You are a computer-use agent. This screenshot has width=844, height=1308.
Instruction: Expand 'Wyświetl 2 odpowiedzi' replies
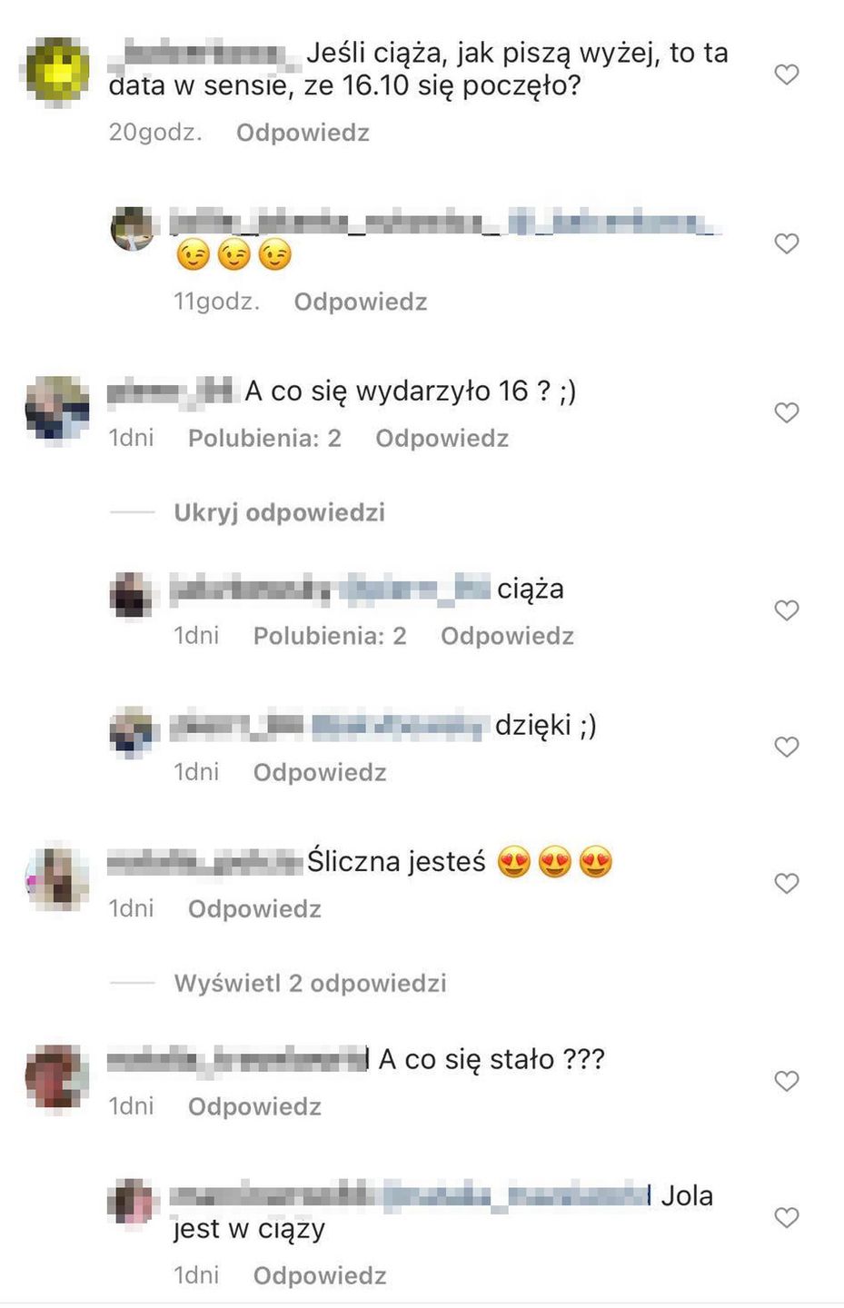point(310,983)
